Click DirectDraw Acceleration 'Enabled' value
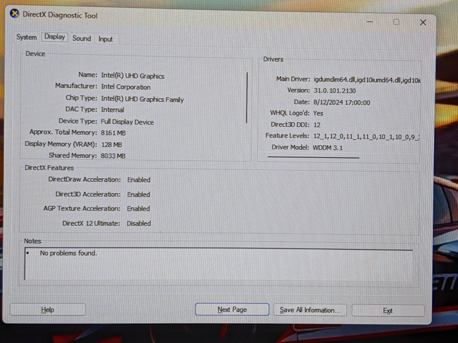The image size is (458, 343). tap(139, 180)
